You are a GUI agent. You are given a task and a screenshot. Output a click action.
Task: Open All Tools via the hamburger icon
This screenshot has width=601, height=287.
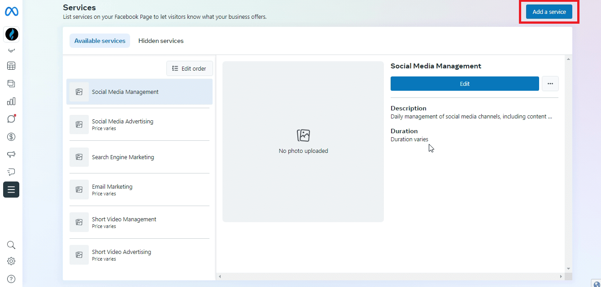click(x=11, y=190)
